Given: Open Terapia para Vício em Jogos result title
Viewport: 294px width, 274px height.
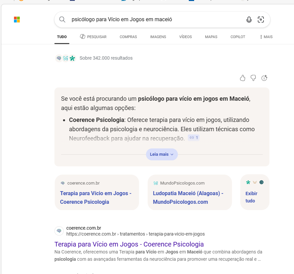Looking at the screenshot, I should click(x=129, y=244).
